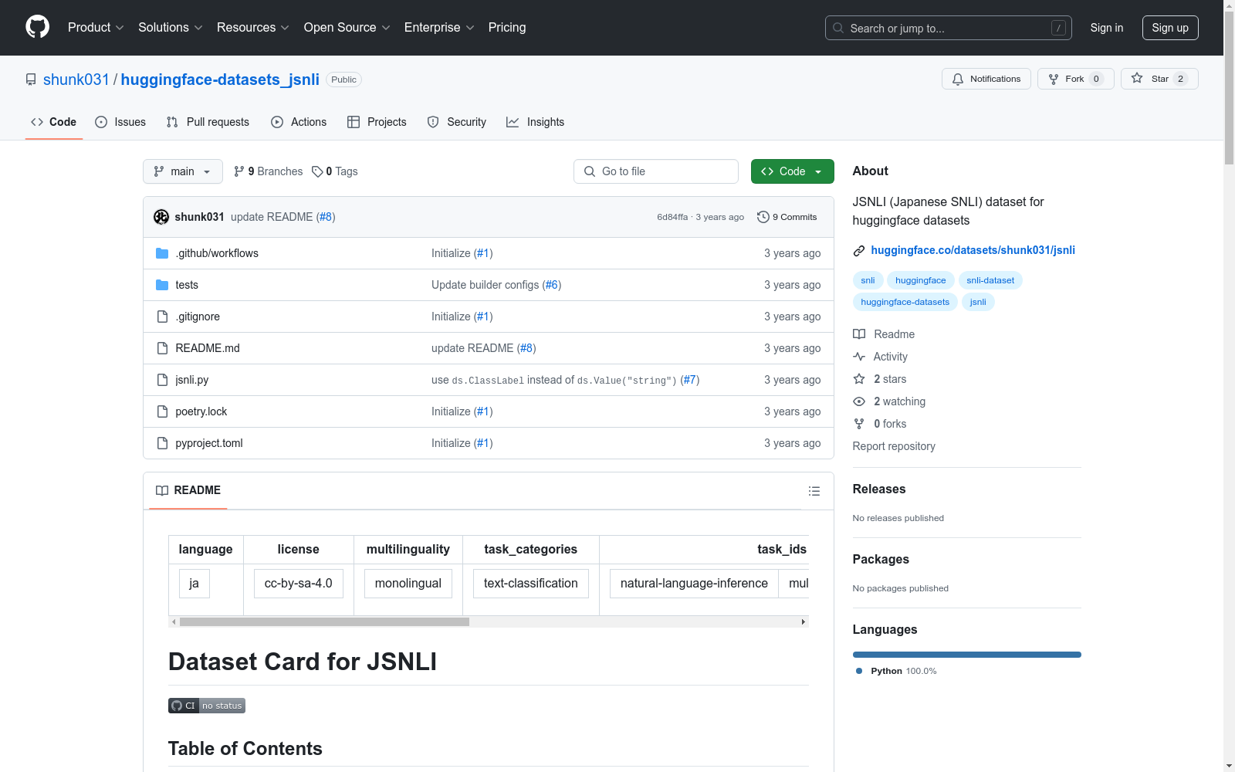Focus the Search or jump to field
This screenshot has height=772, width=1235.
coord(949,28)
